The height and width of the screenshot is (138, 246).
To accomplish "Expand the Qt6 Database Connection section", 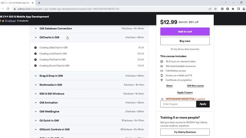I will pos(89,28).
